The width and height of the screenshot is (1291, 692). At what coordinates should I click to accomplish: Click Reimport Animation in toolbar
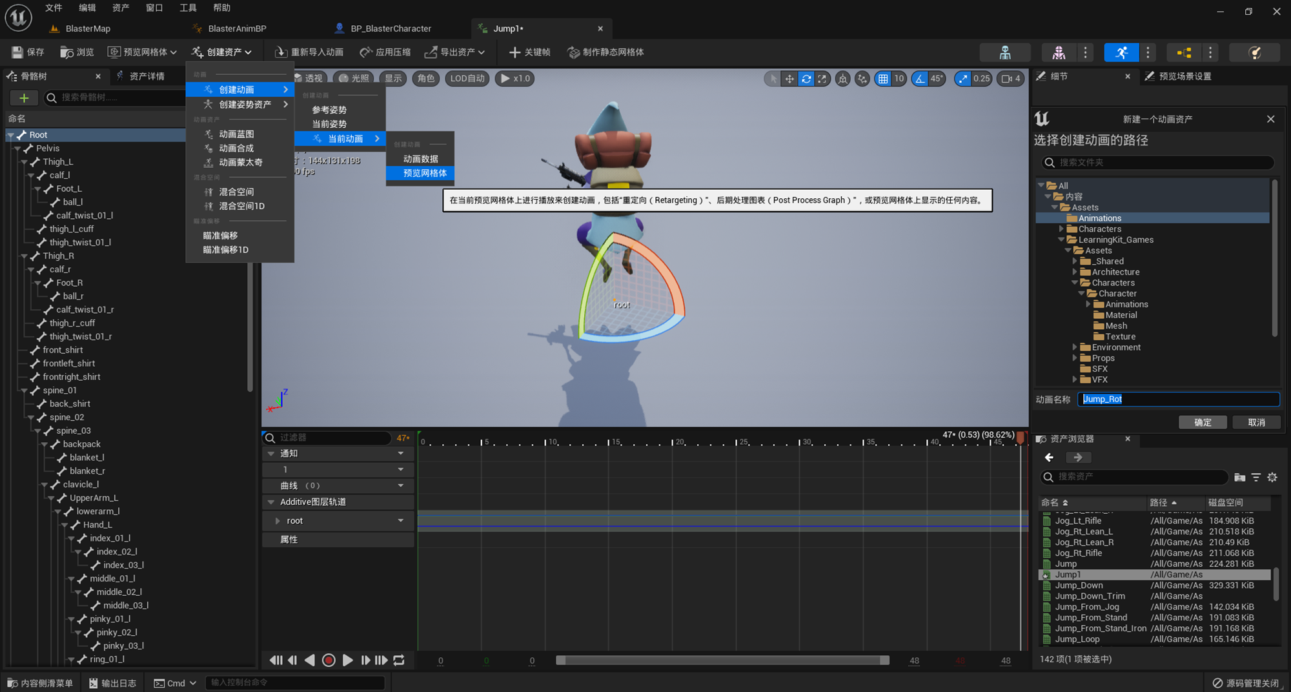click(x=309, y=52)
